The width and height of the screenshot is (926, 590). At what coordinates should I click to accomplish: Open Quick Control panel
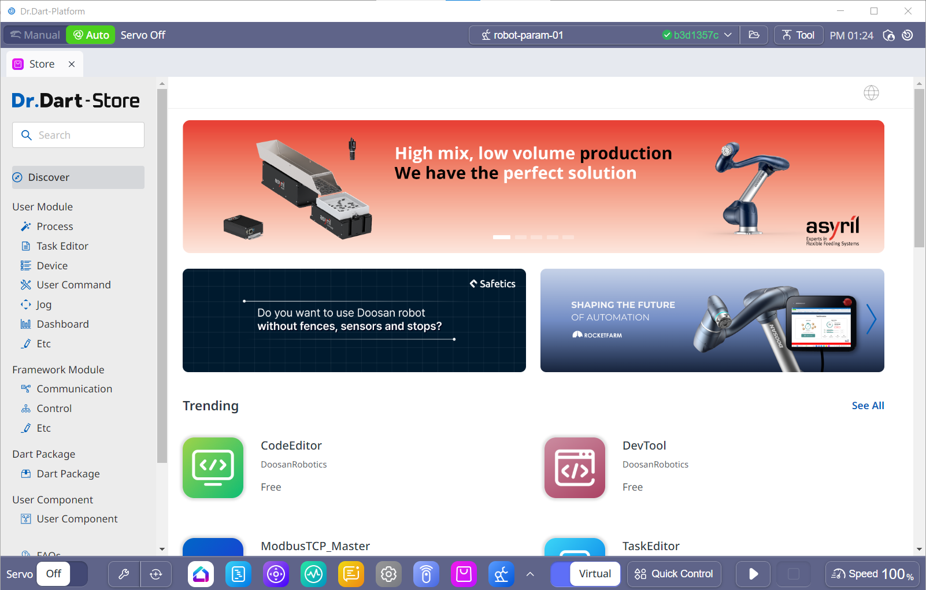coord(674,574)
